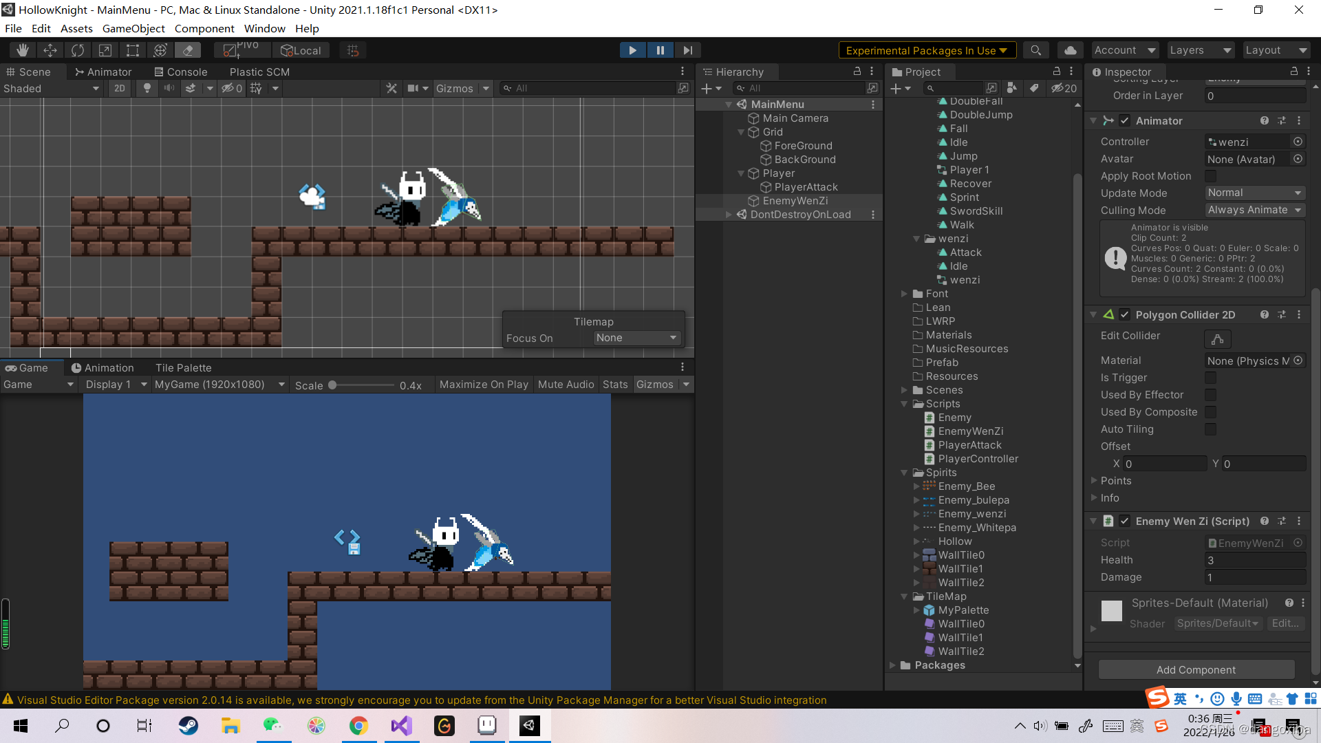This screenshot has height=743, width=1321.
Task: Expand the Font folder
Action: (x=904, y=294)
